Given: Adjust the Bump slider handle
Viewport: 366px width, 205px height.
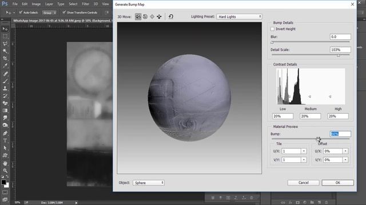Looking at the screenshot, I should pyautogui.click(x=319, y=139).
